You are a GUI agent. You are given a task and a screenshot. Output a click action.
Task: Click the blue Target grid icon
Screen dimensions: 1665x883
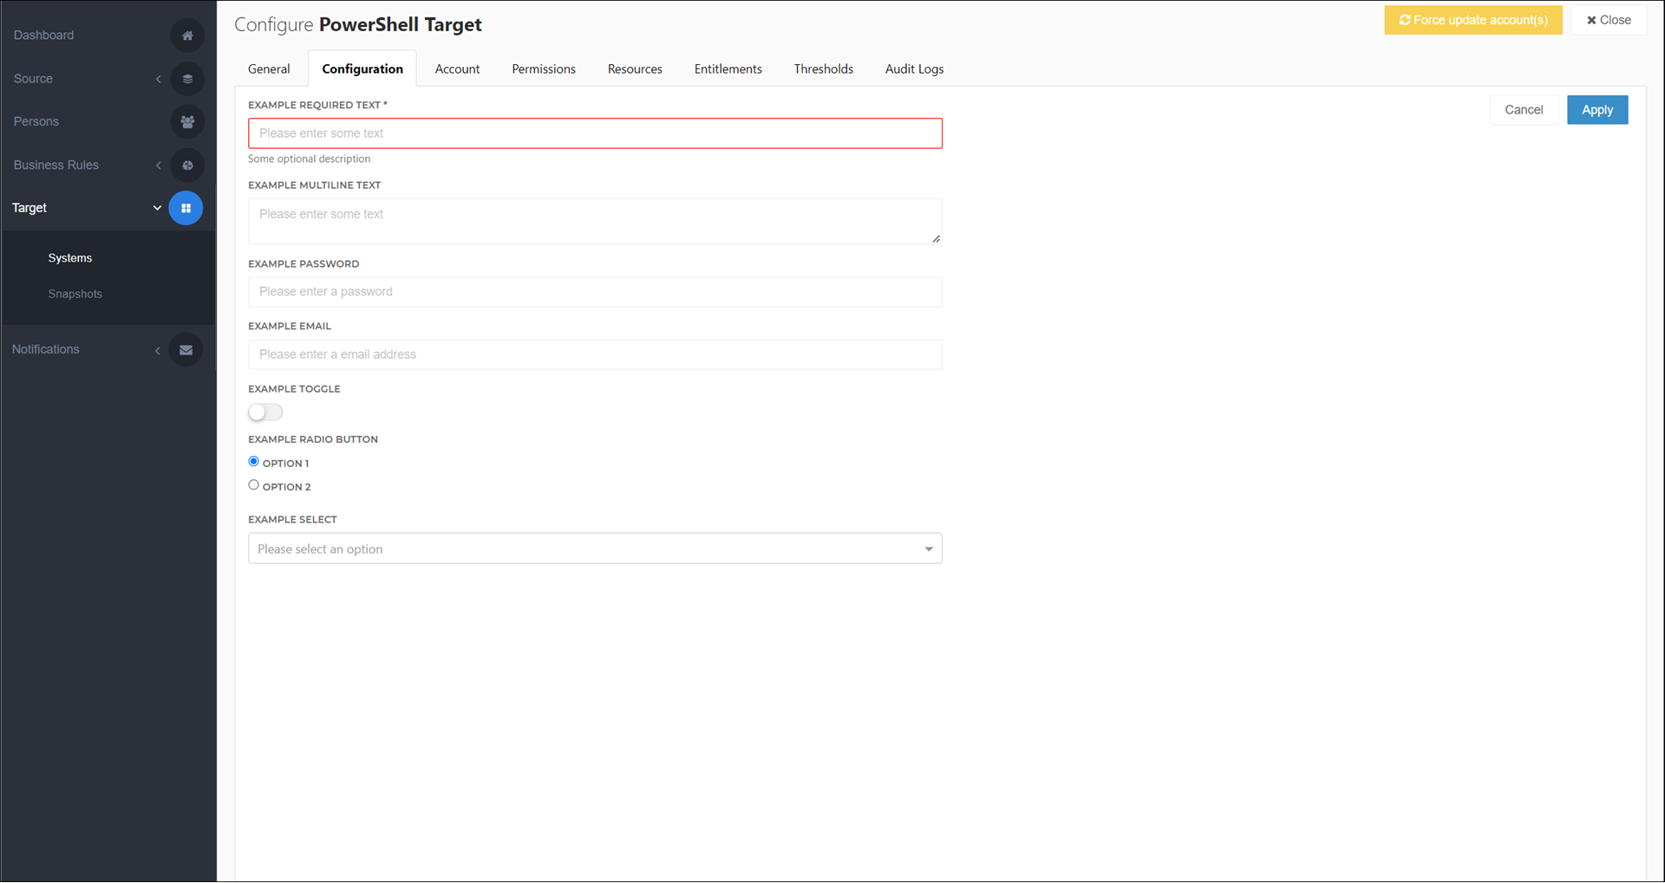pos(186,208)
